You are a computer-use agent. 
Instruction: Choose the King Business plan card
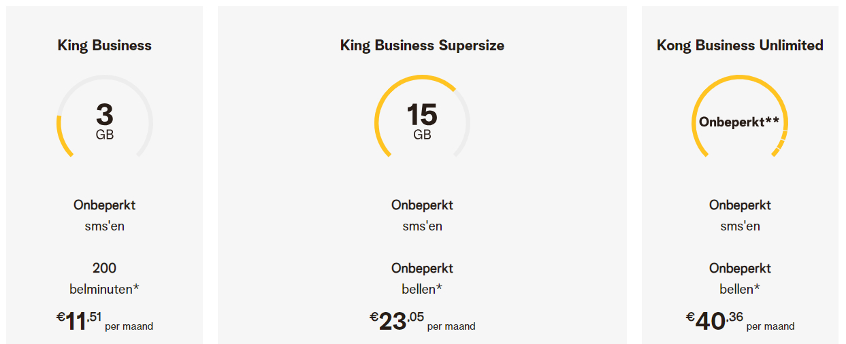click(105, 175)
